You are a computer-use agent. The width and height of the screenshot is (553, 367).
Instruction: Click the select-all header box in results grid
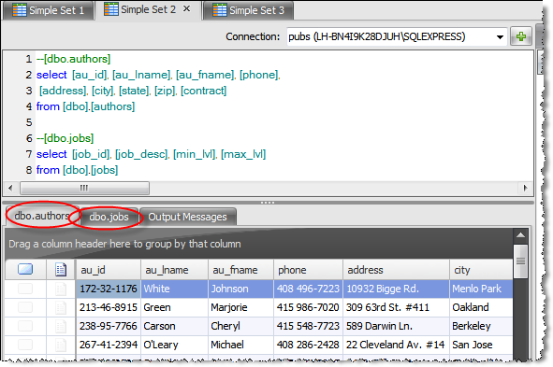pos(25,270)
